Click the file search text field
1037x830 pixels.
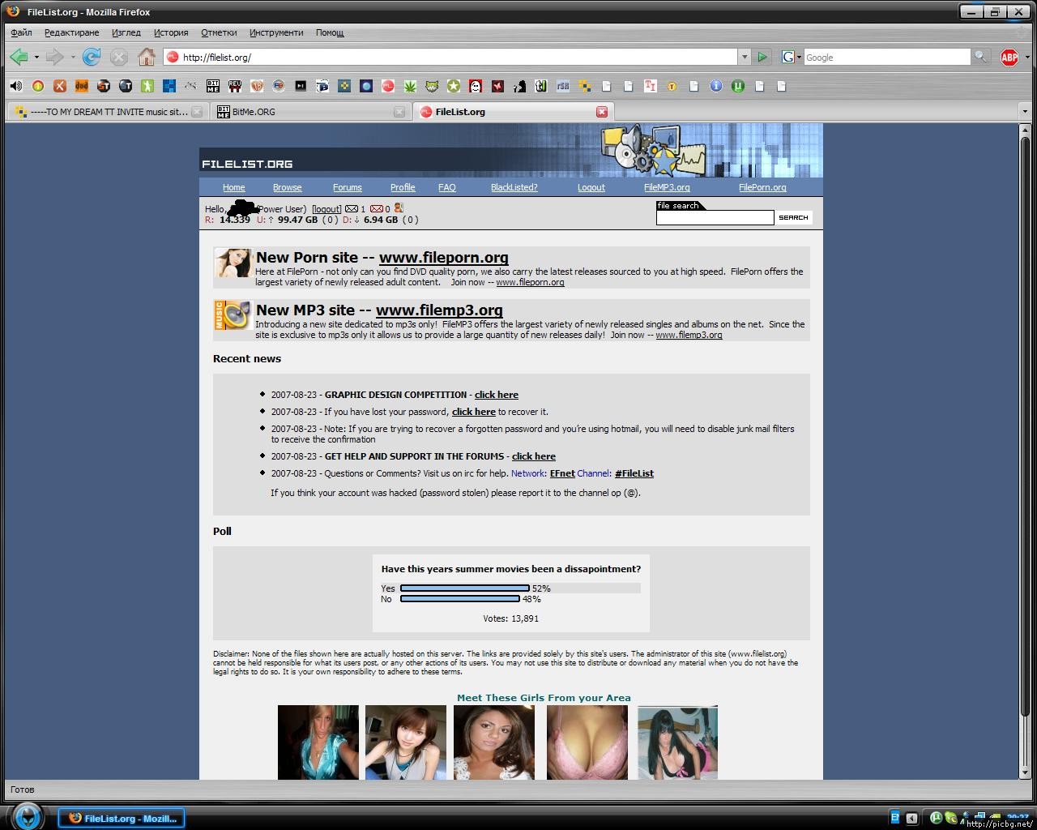click(x=715, y=217)
